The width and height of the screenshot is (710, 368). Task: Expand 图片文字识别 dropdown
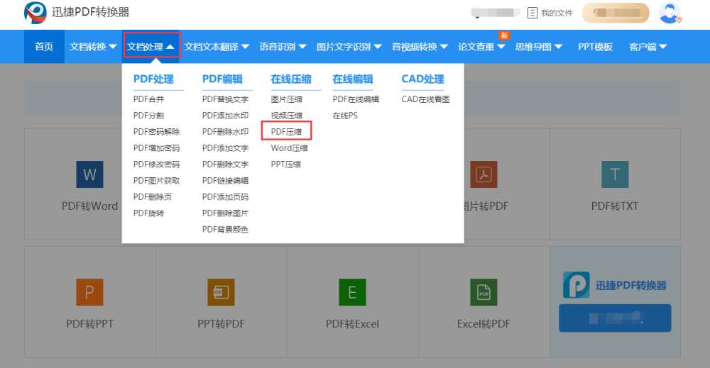tap(349, 47)
